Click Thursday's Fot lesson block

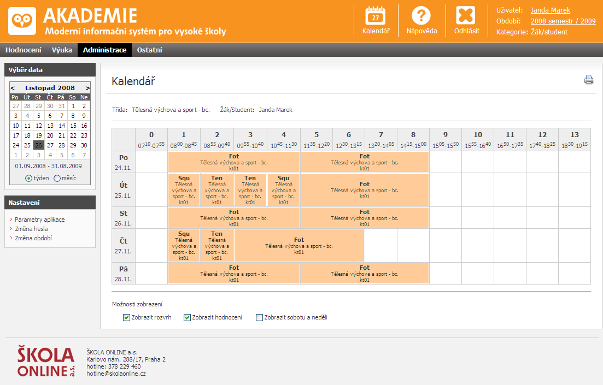tap(299, 246)
